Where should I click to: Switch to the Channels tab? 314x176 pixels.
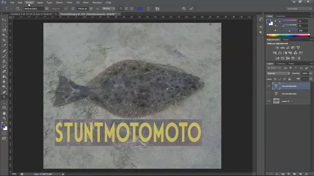click(x=281, y=64)
